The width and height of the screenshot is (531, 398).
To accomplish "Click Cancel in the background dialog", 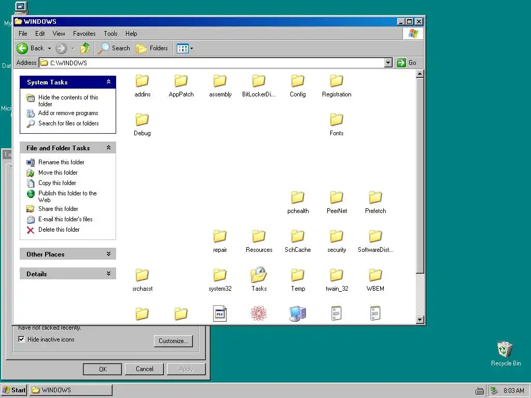I will 144,369.
